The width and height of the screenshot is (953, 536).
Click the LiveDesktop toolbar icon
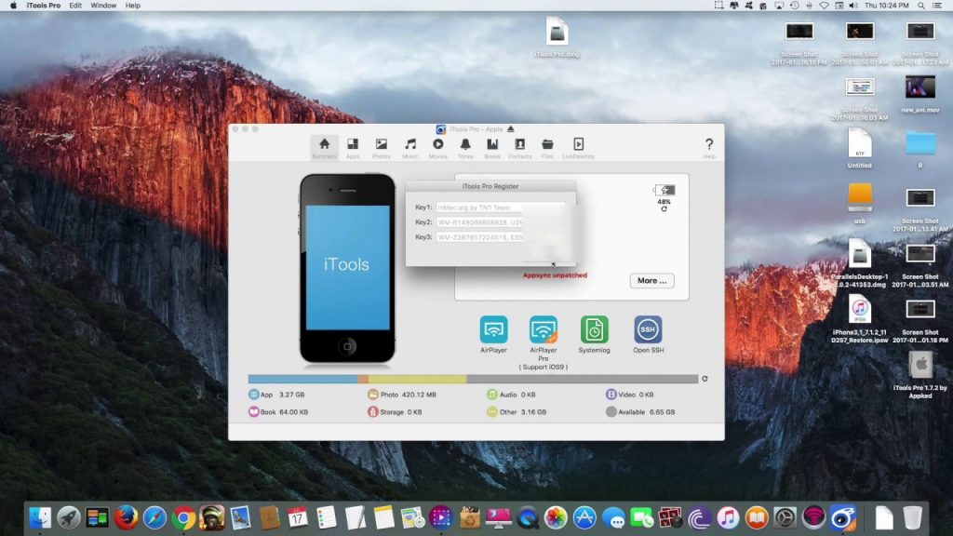578,147
